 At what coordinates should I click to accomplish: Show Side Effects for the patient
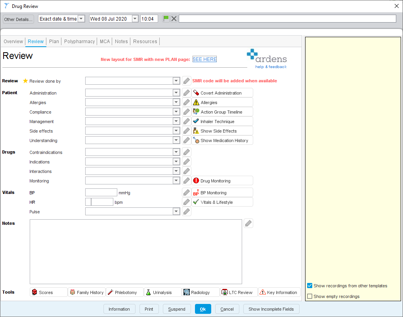(222, 130)
